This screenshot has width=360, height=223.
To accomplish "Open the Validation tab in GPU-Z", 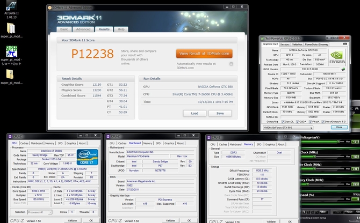I will click(297, 44).
